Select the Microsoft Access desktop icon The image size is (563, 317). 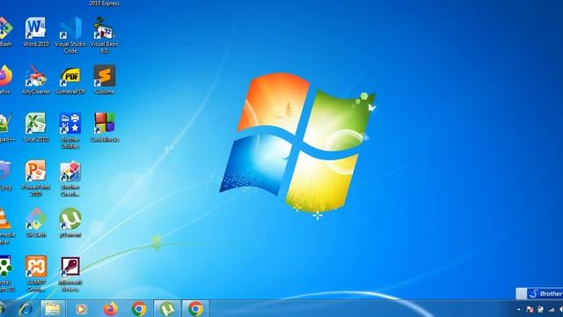tap(70, 274)
